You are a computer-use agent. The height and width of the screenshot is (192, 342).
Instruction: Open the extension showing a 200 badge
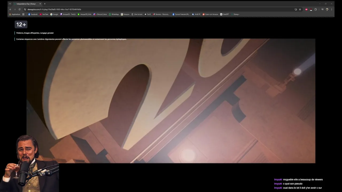311,9
